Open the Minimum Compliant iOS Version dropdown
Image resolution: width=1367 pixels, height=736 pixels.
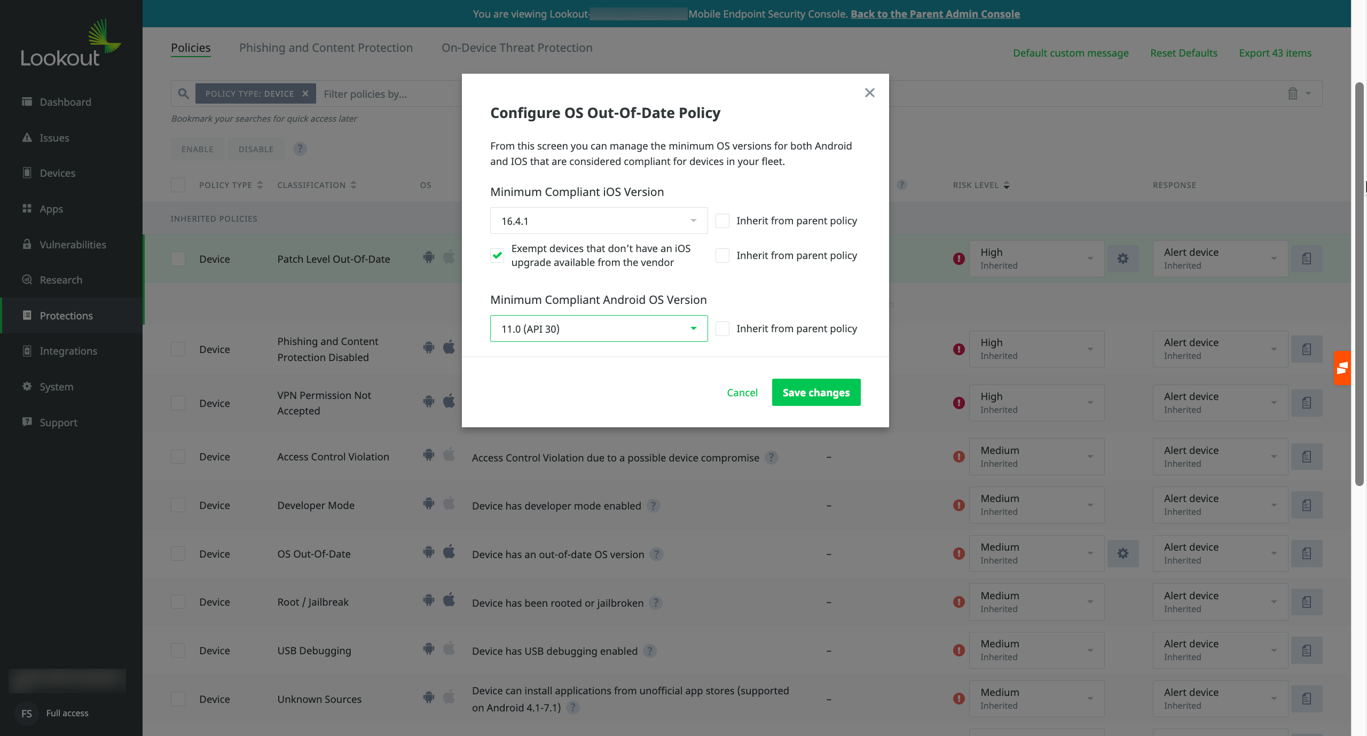point(599,221)
